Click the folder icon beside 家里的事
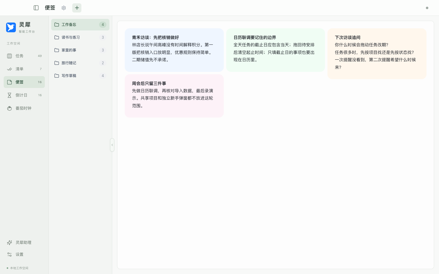This screenshot has width=439, height=274. (x=57, y=50)
